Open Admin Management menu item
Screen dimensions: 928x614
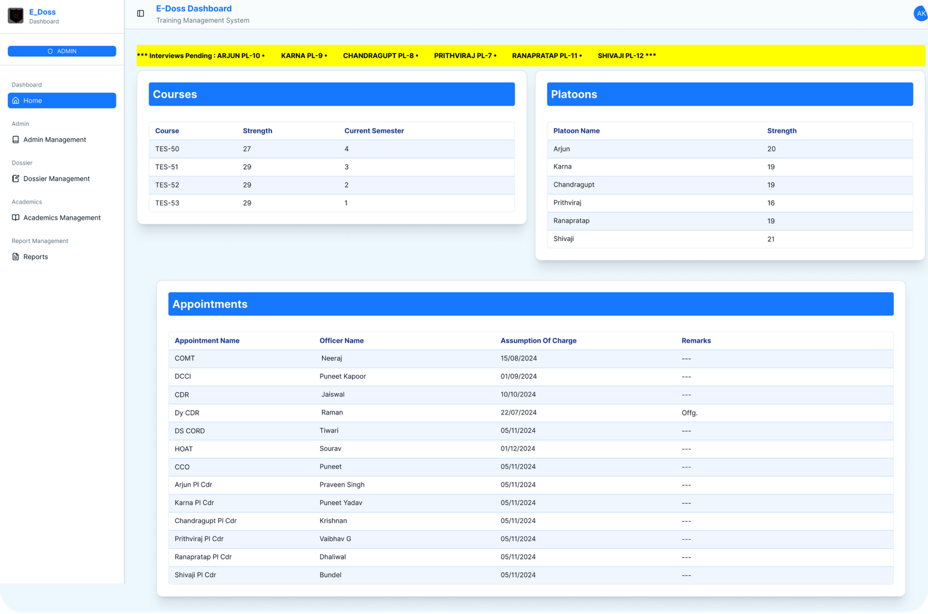tap(55, 140)
